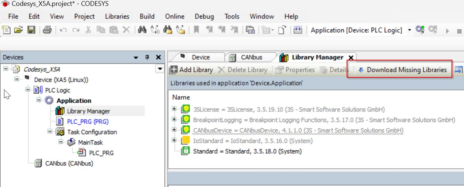Click the Print toolbar icon
The image size is (464, 187).
[x=47, y=30]
